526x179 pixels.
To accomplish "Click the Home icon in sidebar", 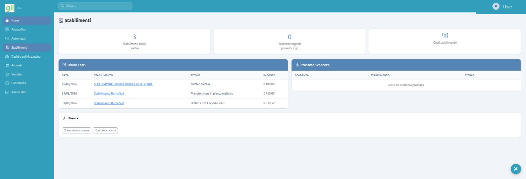I will pos(7,20).
